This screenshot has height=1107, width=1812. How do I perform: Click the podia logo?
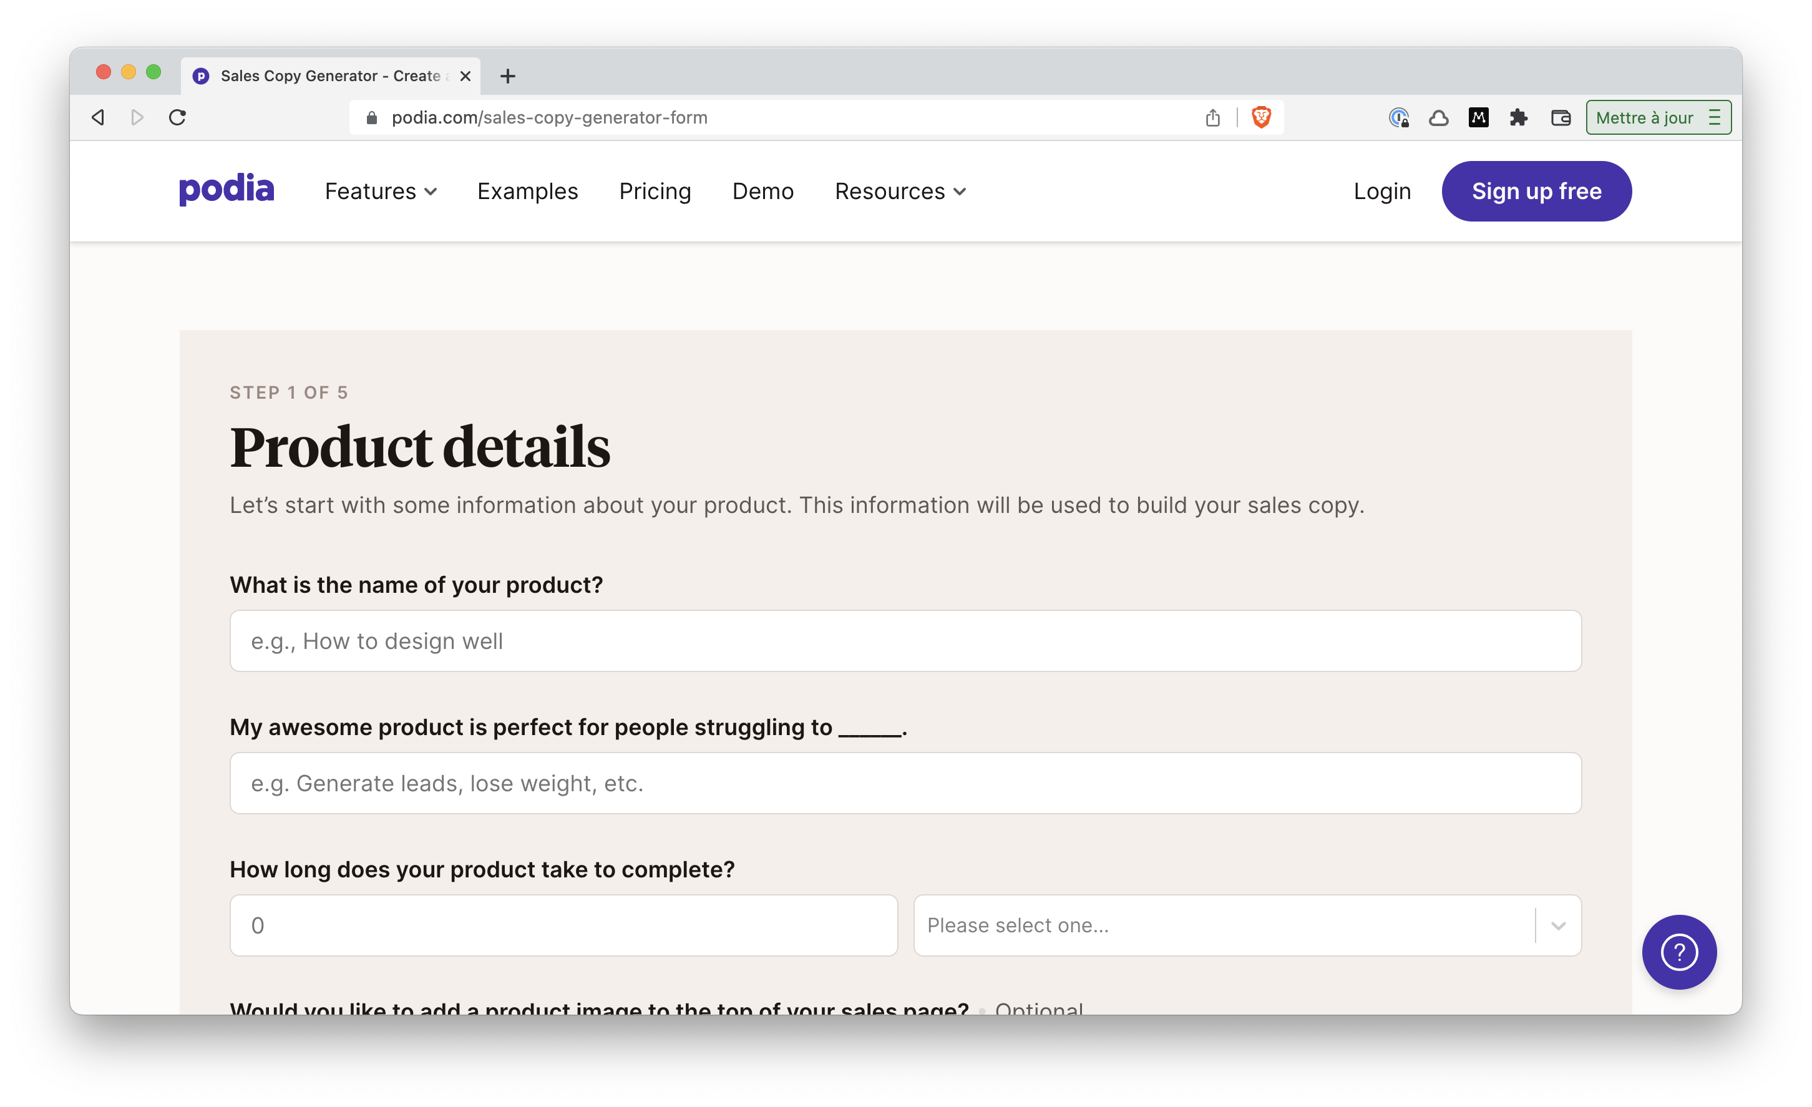pos(226,190)
